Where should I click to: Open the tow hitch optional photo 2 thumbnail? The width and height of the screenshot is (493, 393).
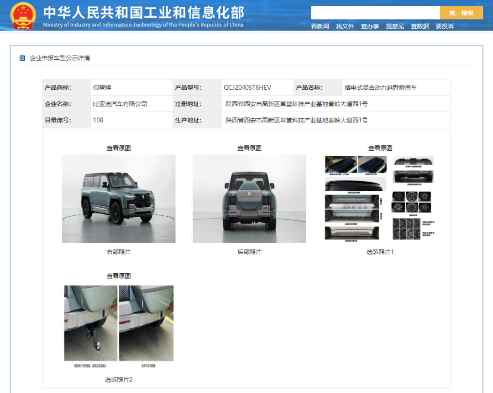point(119,327)
